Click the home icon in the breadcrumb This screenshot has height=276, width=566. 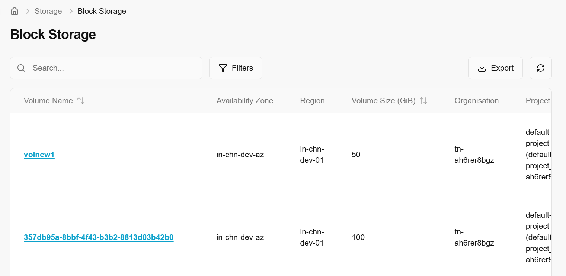pyautogui.click(x=15, y=11)
